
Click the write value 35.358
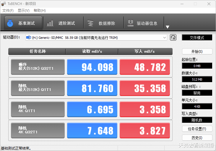[x=145, y=88]
